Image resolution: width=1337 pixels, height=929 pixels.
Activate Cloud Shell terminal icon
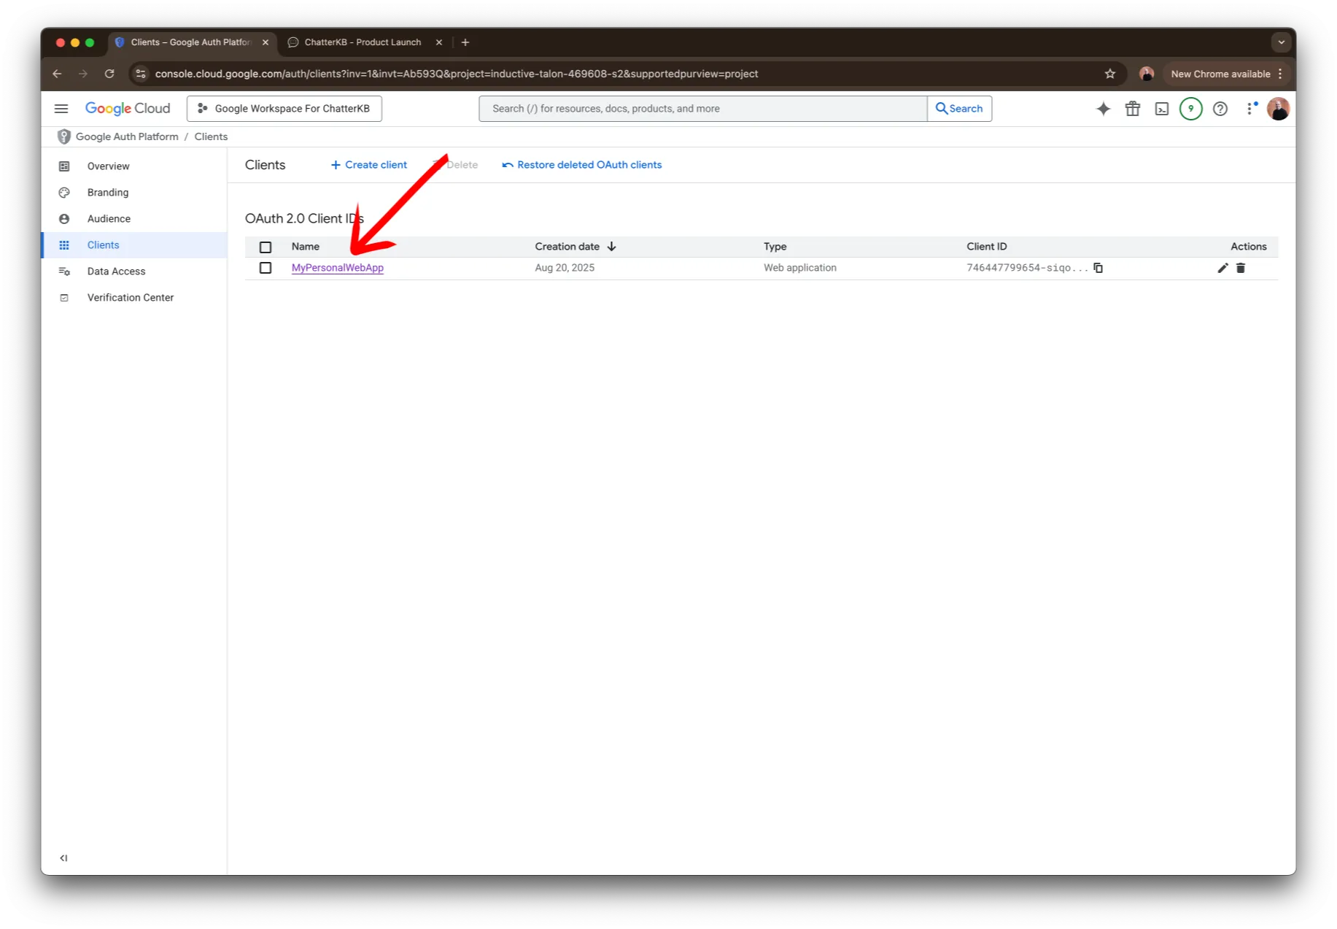tap(1161, 109)
